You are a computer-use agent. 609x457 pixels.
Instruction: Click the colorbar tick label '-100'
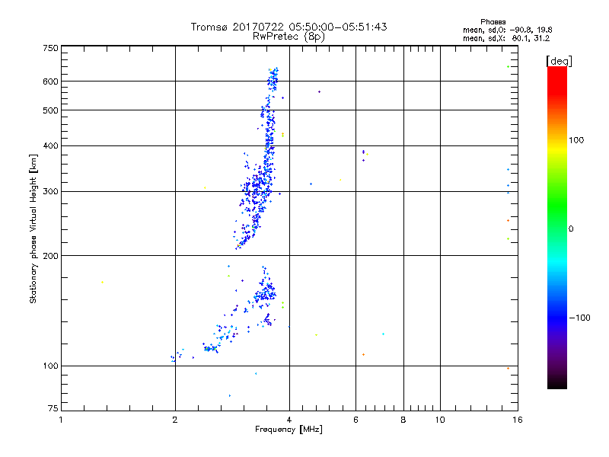(579, 318)
